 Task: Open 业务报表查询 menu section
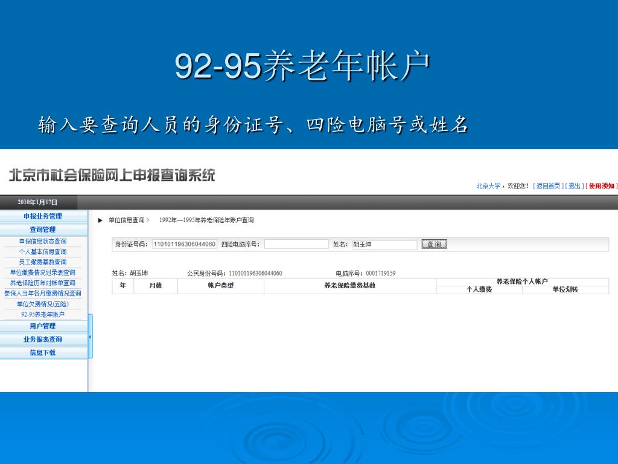tap(43, 340)
